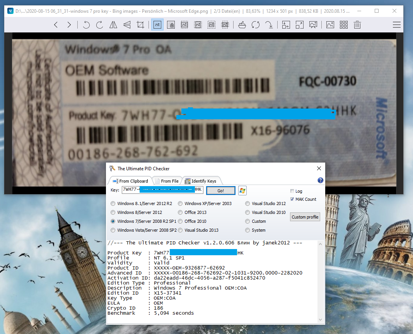Click the output scrollbar down arrow
Image resolution: width=413 pixels, height=334 pixels.
point(320,320)
